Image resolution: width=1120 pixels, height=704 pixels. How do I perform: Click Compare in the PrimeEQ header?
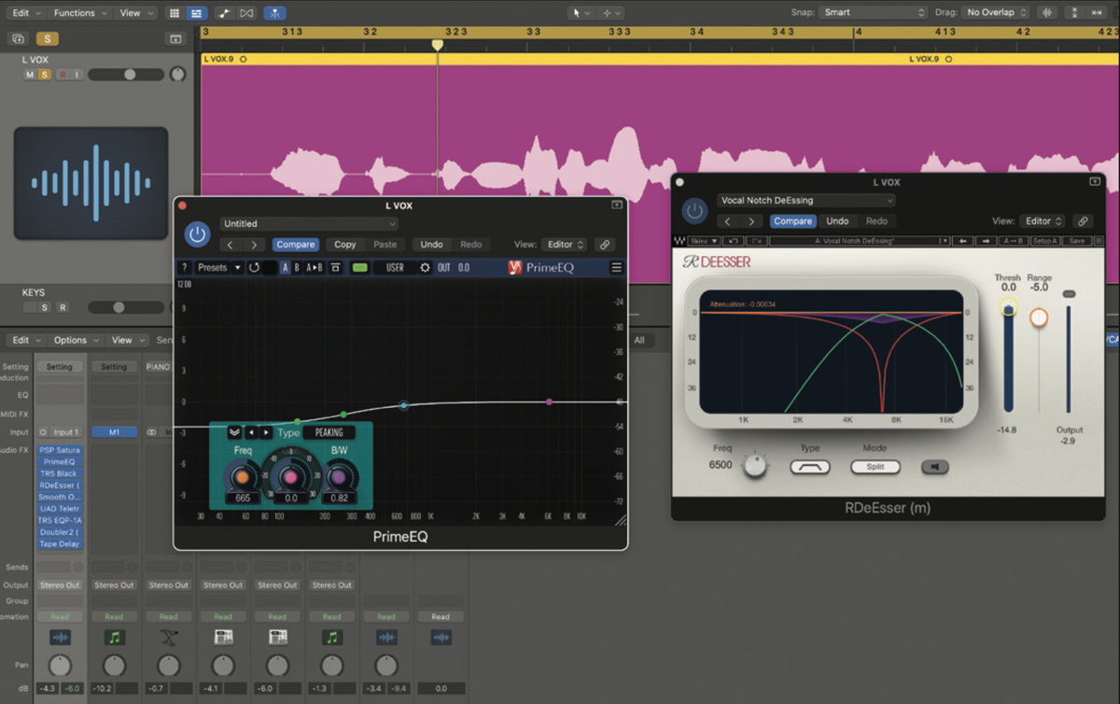point(295,244)
